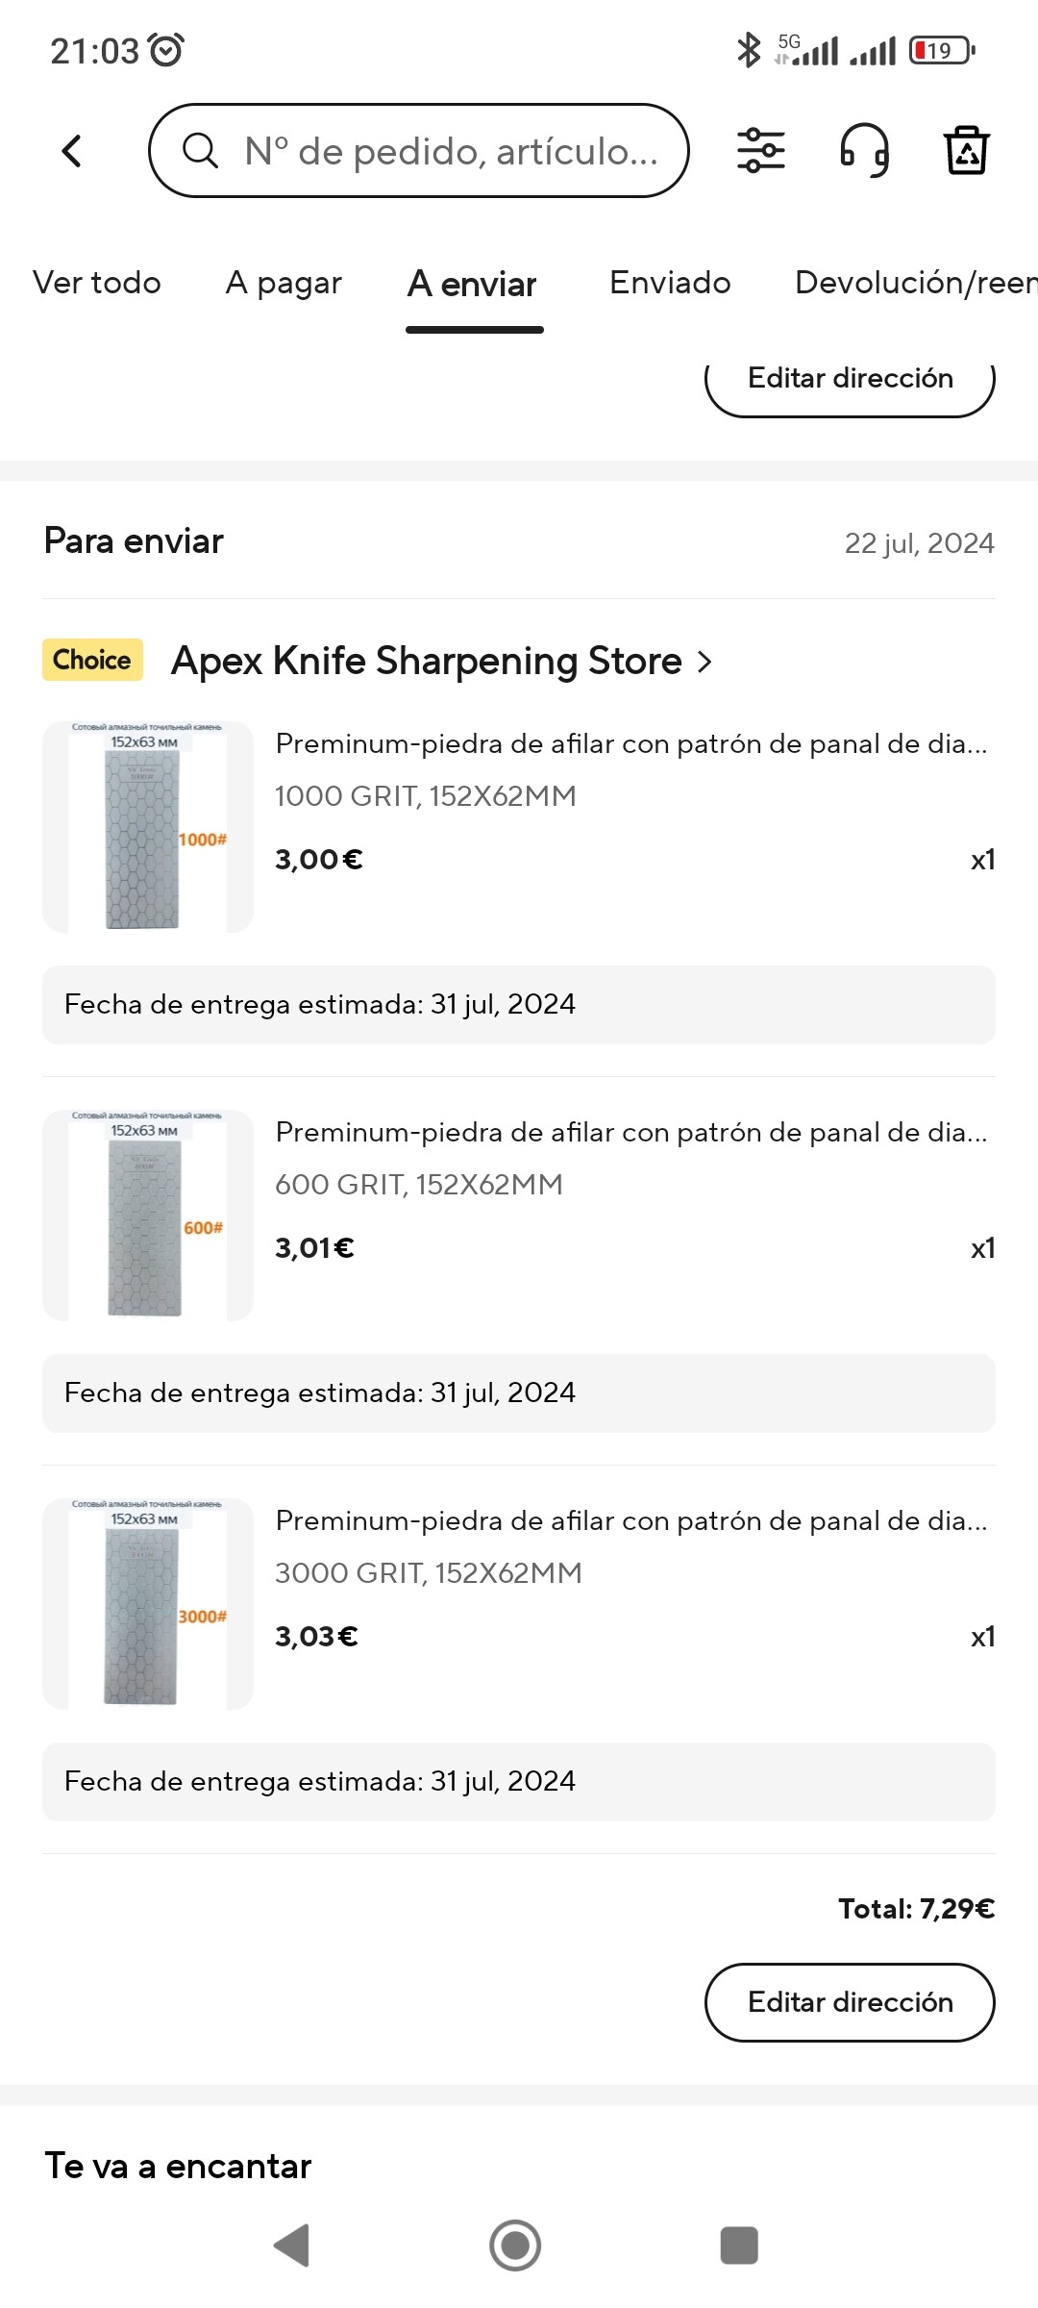The width and height of the screenshot is (1038, 2308).
Task: Tap Android back navigation button
Action: point(291,2245)
